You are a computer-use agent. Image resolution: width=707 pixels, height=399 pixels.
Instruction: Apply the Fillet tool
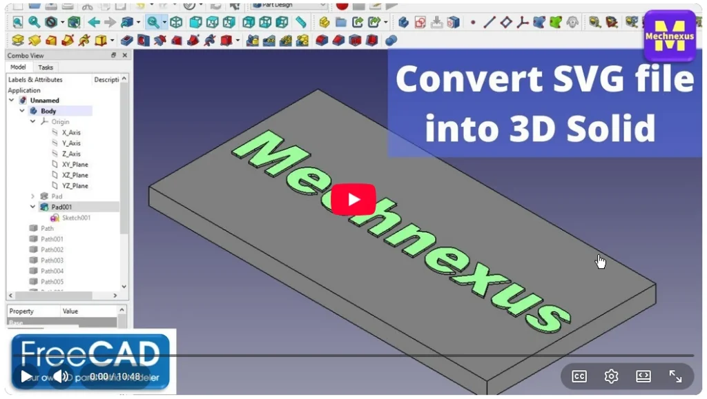point(322,41)
